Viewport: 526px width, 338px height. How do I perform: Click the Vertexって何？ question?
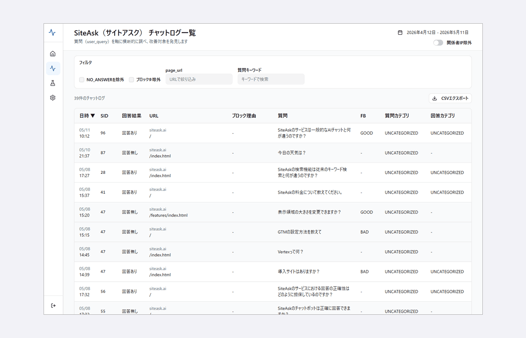[290, 252]
